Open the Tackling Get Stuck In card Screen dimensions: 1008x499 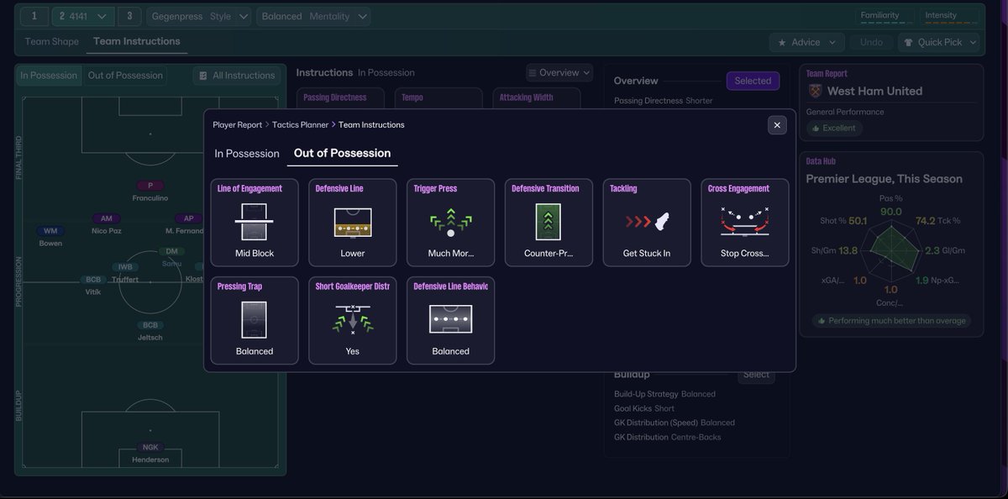pos(647,223)
